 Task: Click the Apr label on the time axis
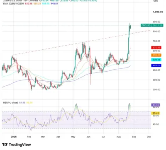(58, 137)
